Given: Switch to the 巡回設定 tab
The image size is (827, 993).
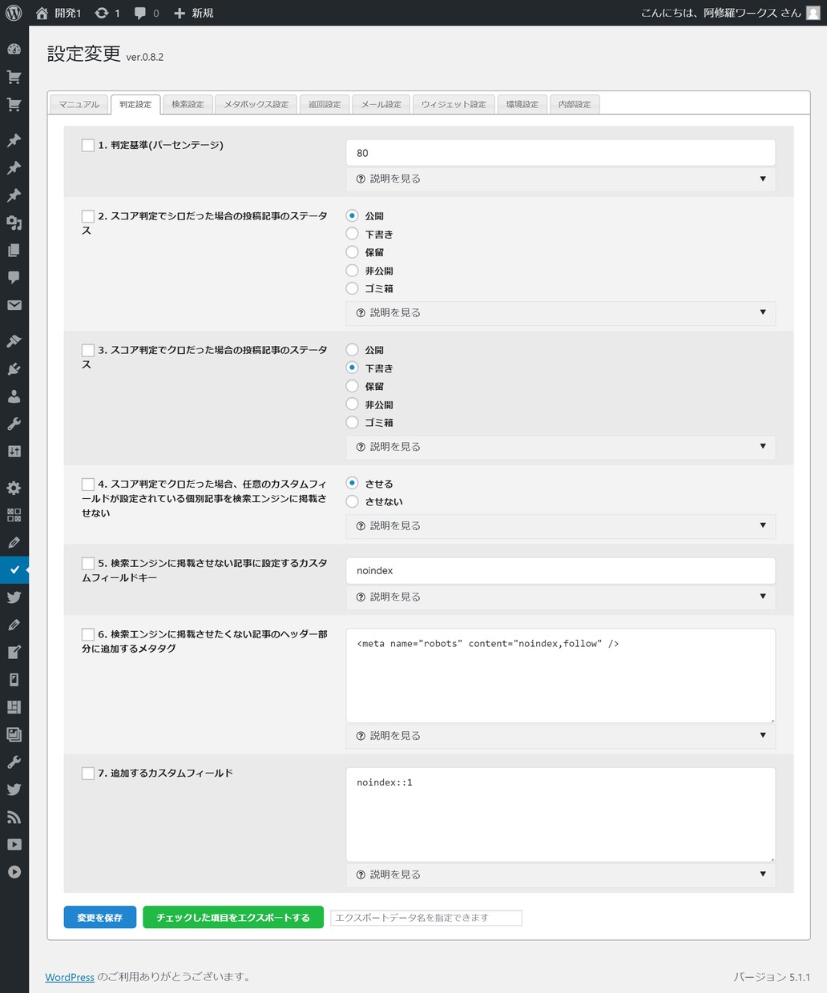Looking at the screenshot, I should 325,104.
